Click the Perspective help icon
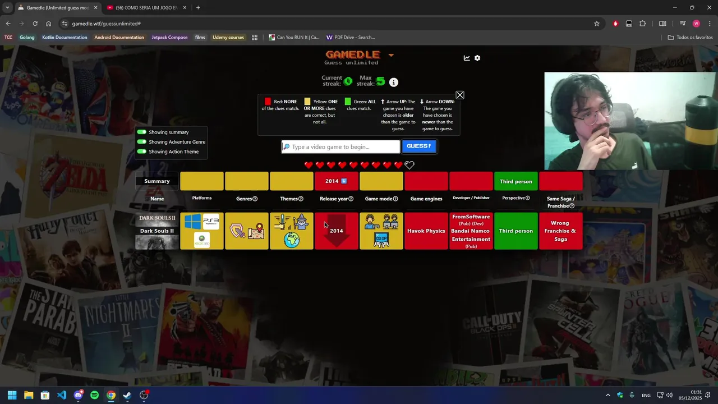The image size is (718, 404). pos(528,198)
